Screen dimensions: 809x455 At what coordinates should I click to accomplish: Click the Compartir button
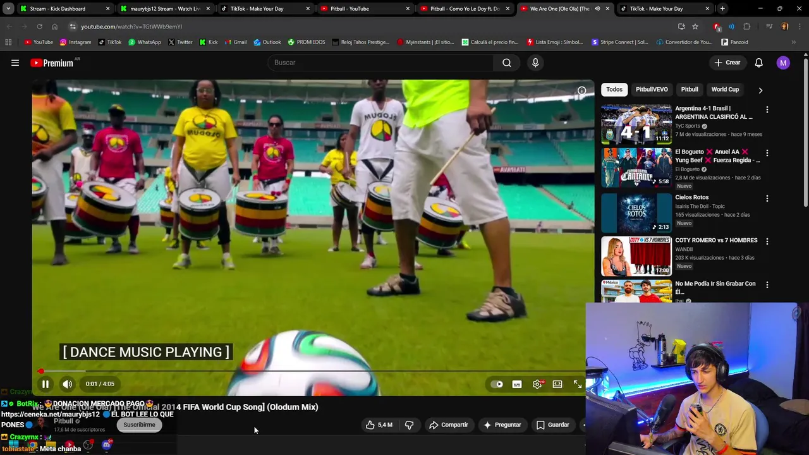tap(449, 425)
